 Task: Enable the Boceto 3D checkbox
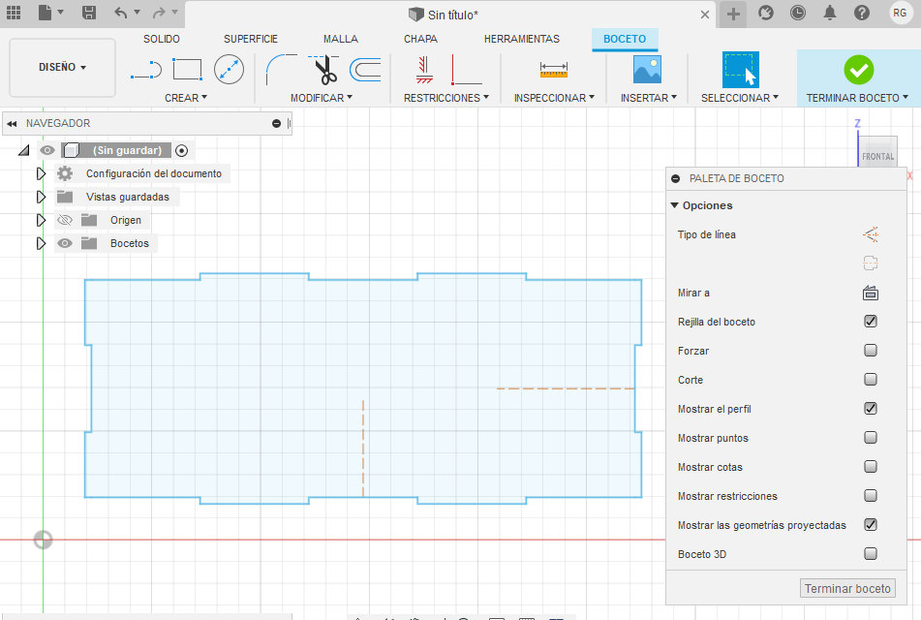[x=871, y=553]
